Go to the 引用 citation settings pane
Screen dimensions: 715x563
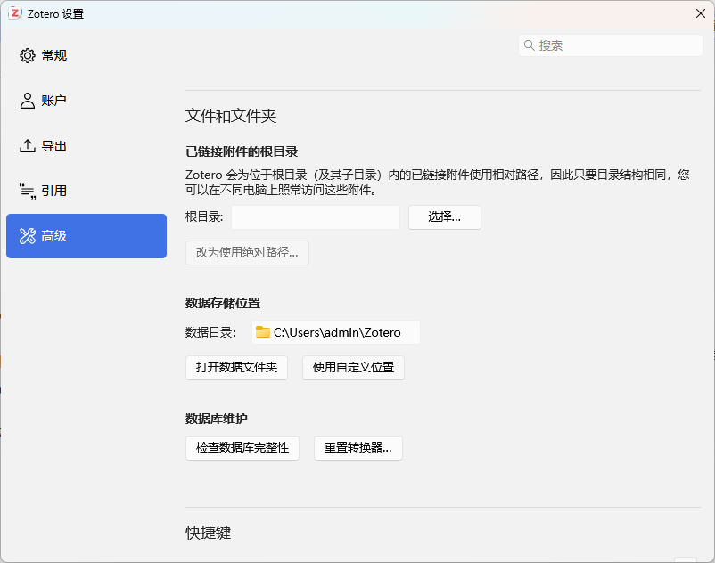pyautogui.click(x=86, y=191)
